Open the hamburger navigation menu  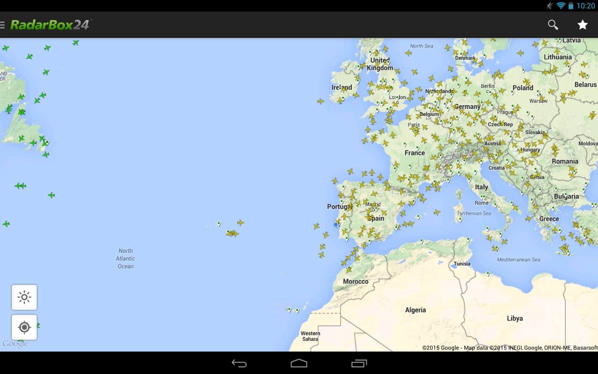tap(3, 25)
